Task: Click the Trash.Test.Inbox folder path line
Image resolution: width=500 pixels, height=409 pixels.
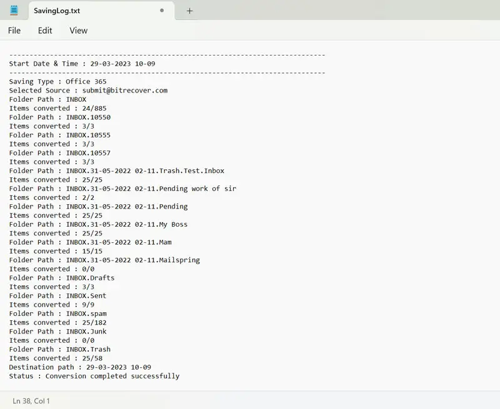Action: pos(117,170)
